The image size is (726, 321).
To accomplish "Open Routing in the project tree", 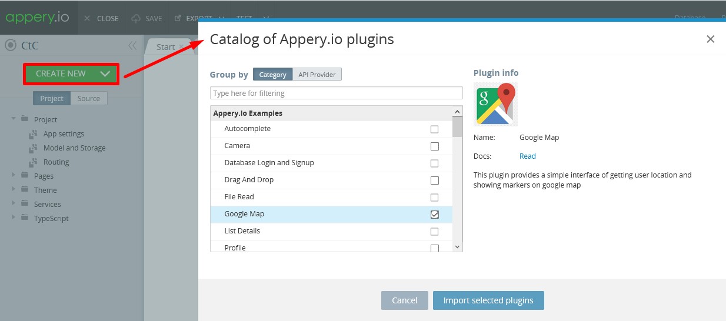I will point(56,162).
